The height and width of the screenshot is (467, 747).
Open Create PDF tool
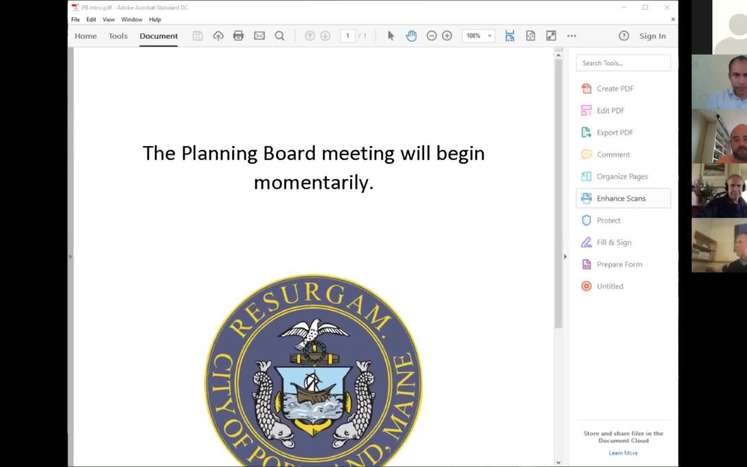click(x=623, y=89)
